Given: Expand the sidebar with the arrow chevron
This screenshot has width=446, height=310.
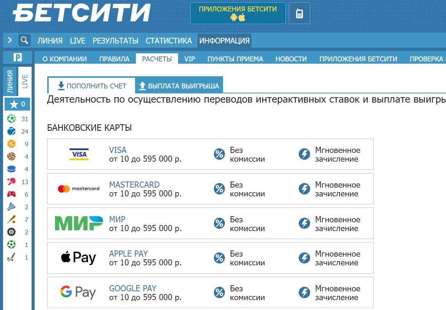Looking at the screenshot, I should [x=10, y=40].
